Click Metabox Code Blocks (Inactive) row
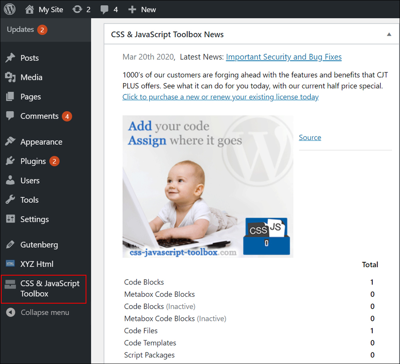Viewport: 400px width, 364px height. click(175, 318)
